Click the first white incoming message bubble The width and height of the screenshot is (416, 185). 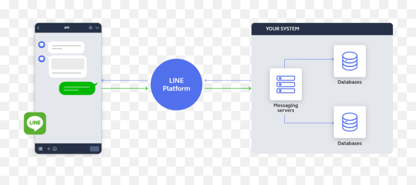click(x=66, y=47)
